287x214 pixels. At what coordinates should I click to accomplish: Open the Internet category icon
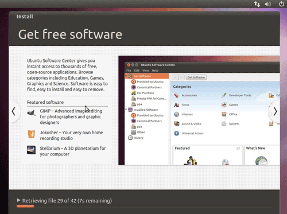point(176,114)
